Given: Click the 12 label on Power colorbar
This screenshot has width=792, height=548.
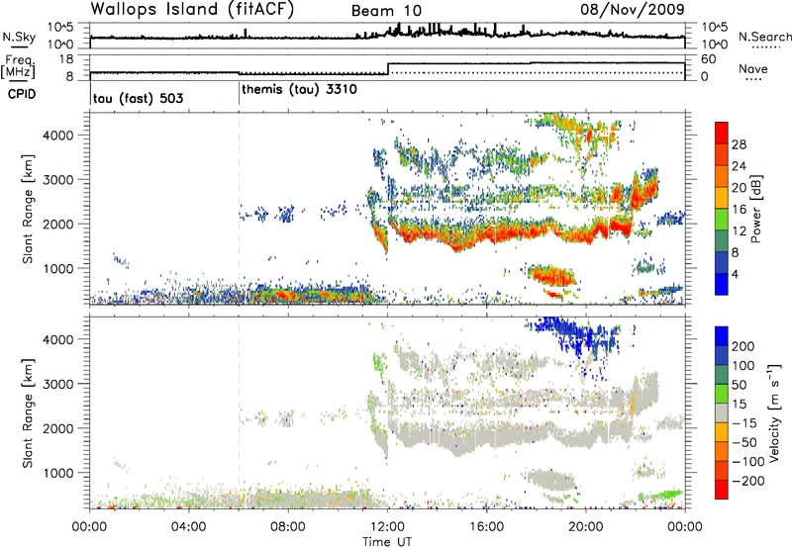Looking at the screenshot, I should click(x=739, y=231).
